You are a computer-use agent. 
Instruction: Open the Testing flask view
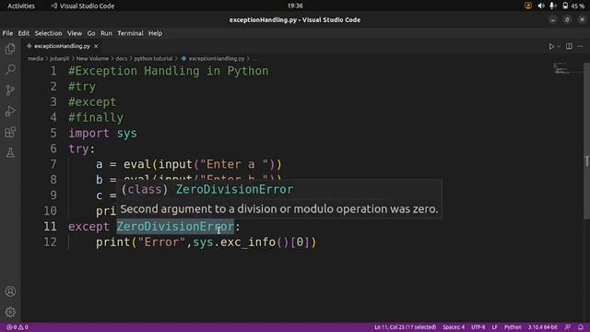coord(10,153)
